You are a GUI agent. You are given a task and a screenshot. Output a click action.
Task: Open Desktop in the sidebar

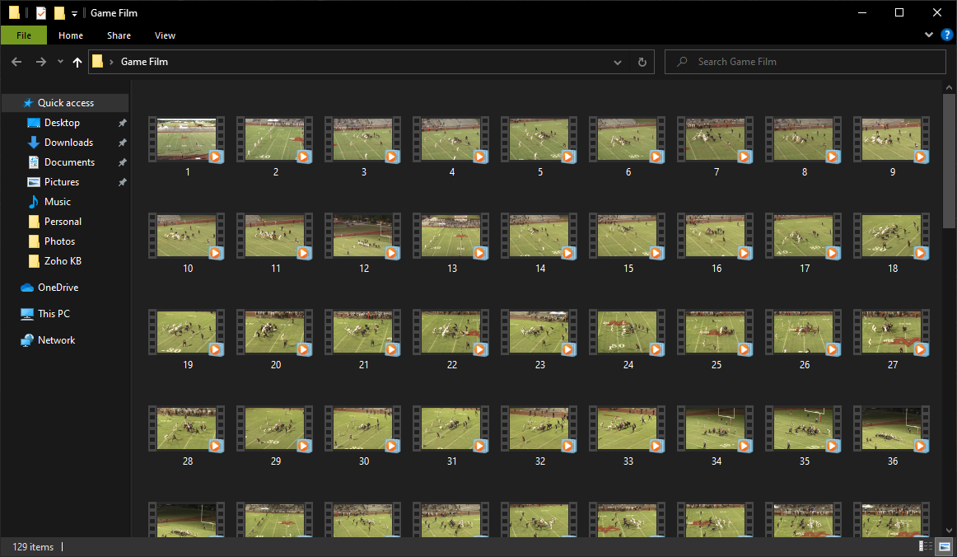(x=62, y=123)
